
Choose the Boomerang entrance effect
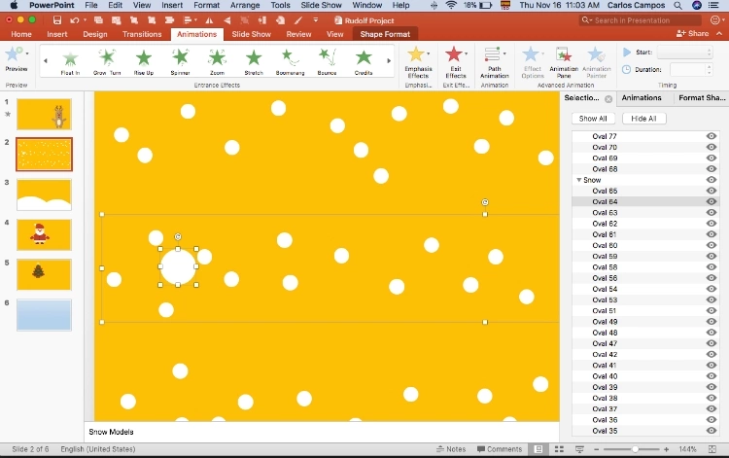click(x=288, y=61)
